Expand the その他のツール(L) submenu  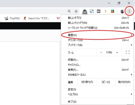coord(97,74)
